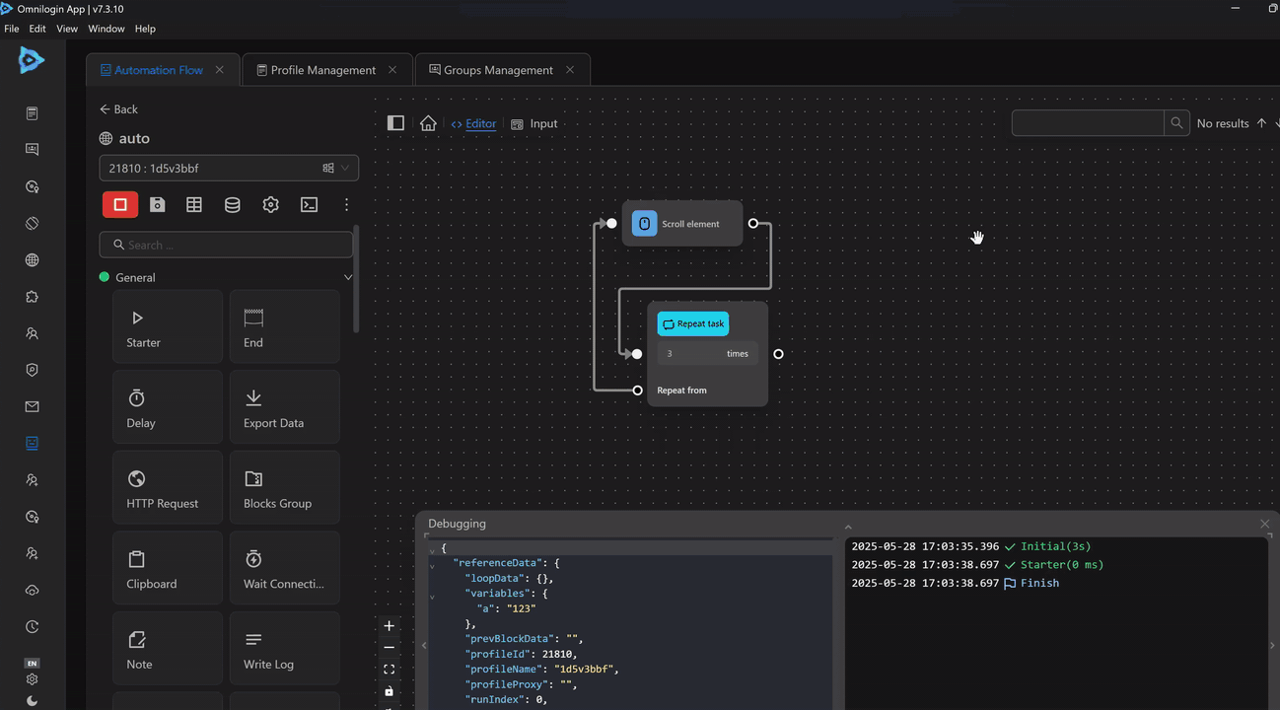Toggle the sidebar panel visibility icon

pos(395,123)
